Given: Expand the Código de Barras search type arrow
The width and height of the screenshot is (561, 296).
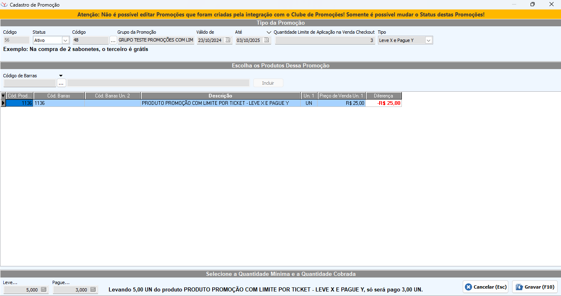Looking at the screenshot, I should [x=61, y=76].
